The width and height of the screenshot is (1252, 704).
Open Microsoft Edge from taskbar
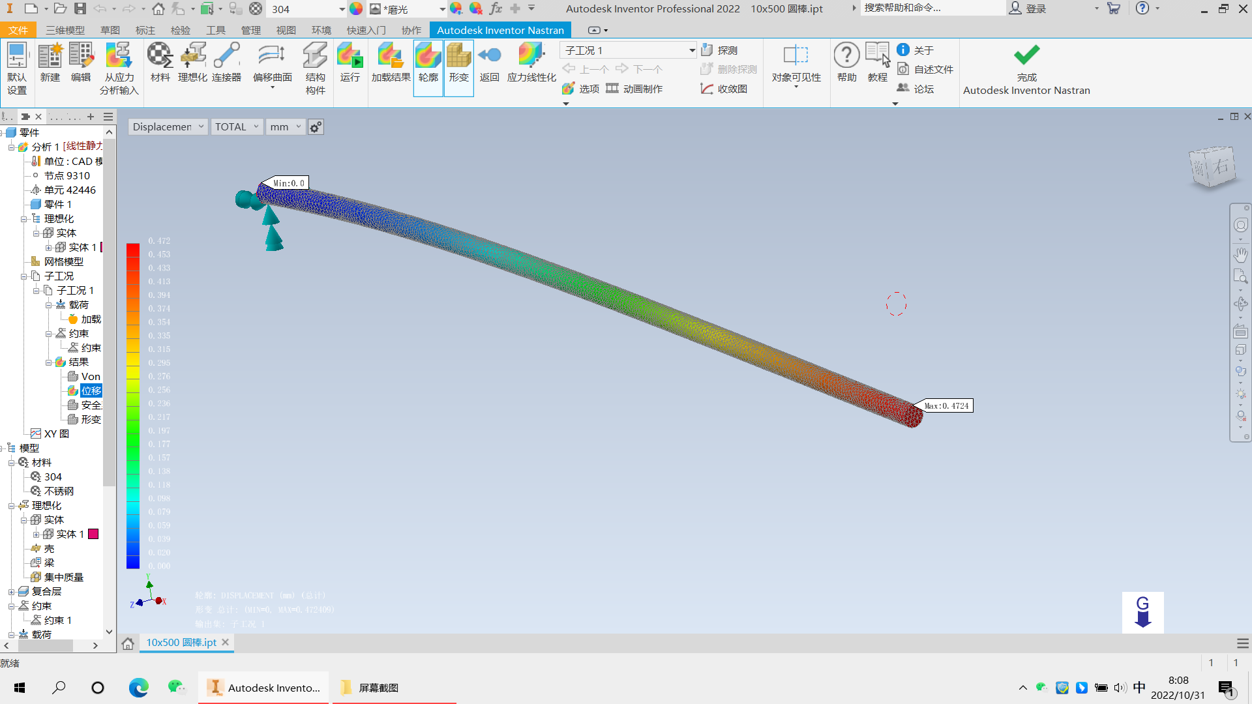click(x=138, y=688)
